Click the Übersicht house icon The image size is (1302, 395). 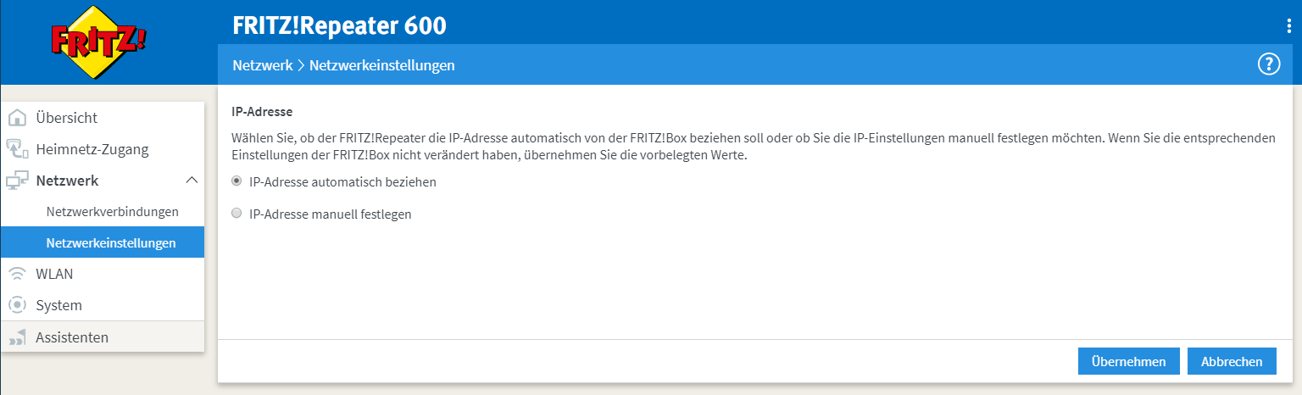click(x=17, y=118)
